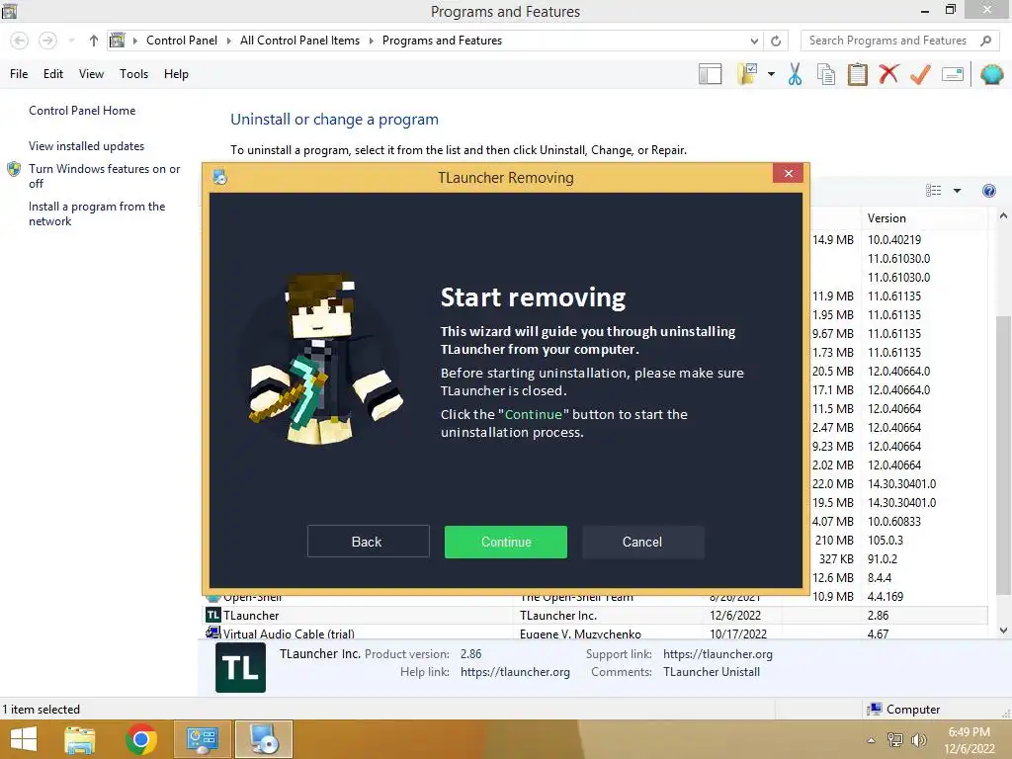Click the TL icon in the TLauncher row
Image resolution: width=1012 pixels, height=759 pixels.
pos(213,615)
